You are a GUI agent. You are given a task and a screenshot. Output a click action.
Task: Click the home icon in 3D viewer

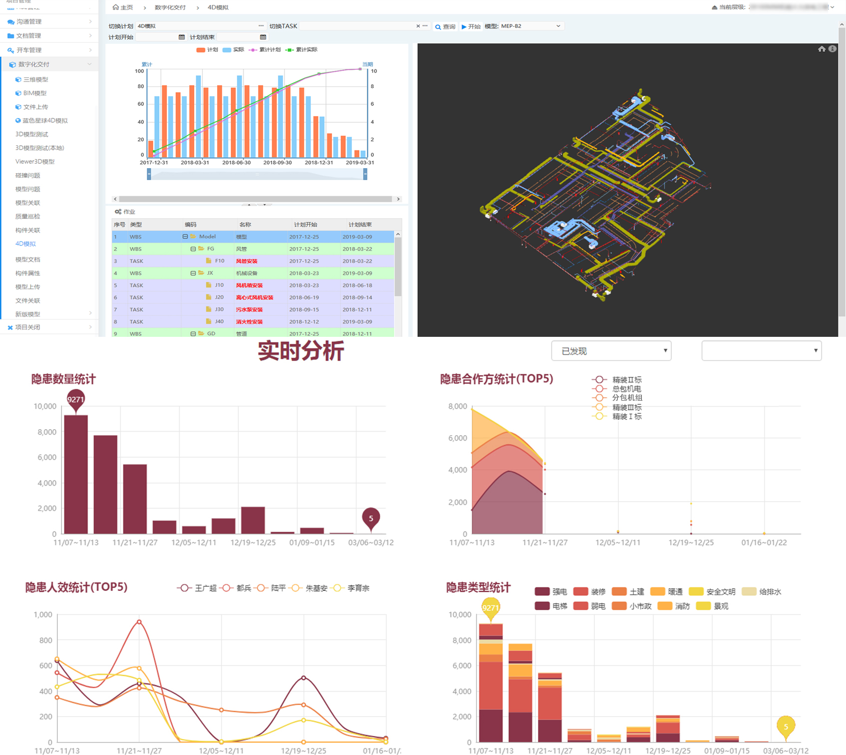click(x=822, y=49)
